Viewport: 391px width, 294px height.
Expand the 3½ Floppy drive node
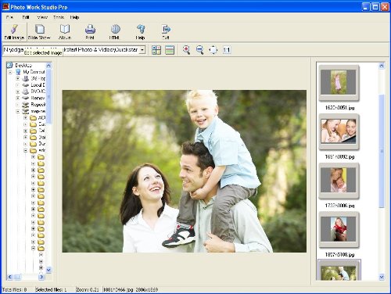(18, 78)
